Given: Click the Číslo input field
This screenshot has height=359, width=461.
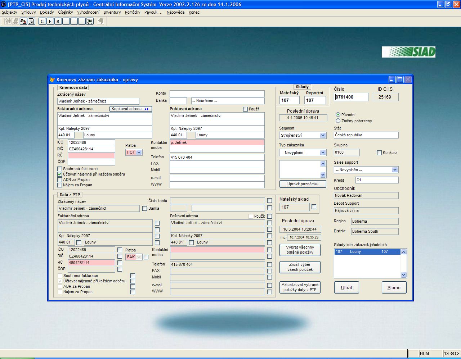Looking at the screenshot, I should 351,97.
